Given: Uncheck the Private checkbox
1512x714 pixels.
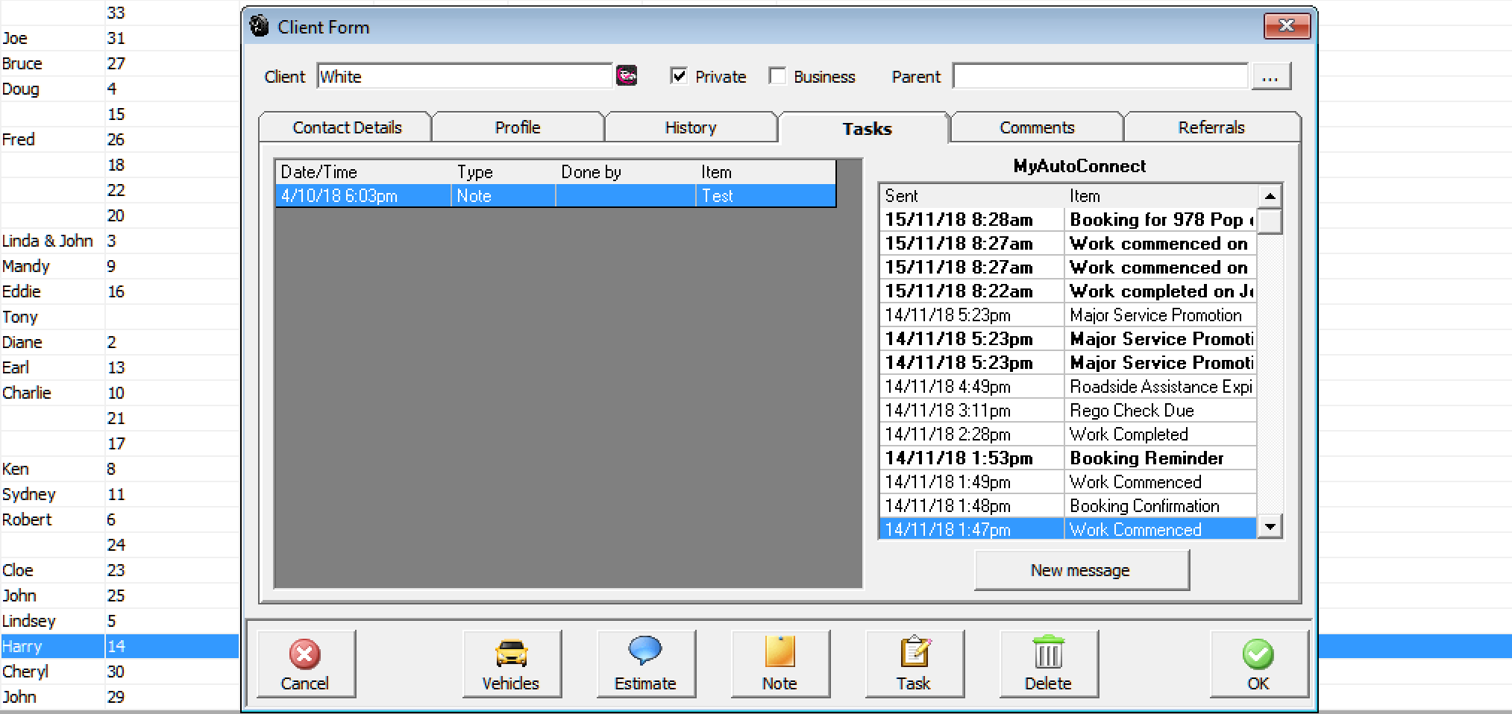Looking at the screenshot, I should (679, 76).
